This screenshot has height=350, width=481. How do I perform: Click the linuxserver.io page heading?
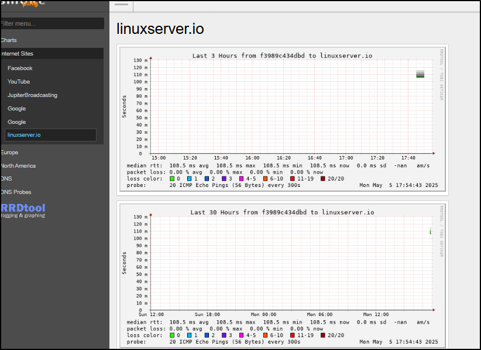pos(160,29)
